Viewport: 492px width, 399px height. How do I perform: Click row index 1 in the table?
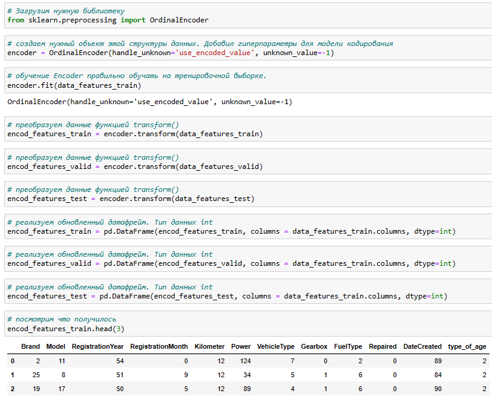point(13,375)
